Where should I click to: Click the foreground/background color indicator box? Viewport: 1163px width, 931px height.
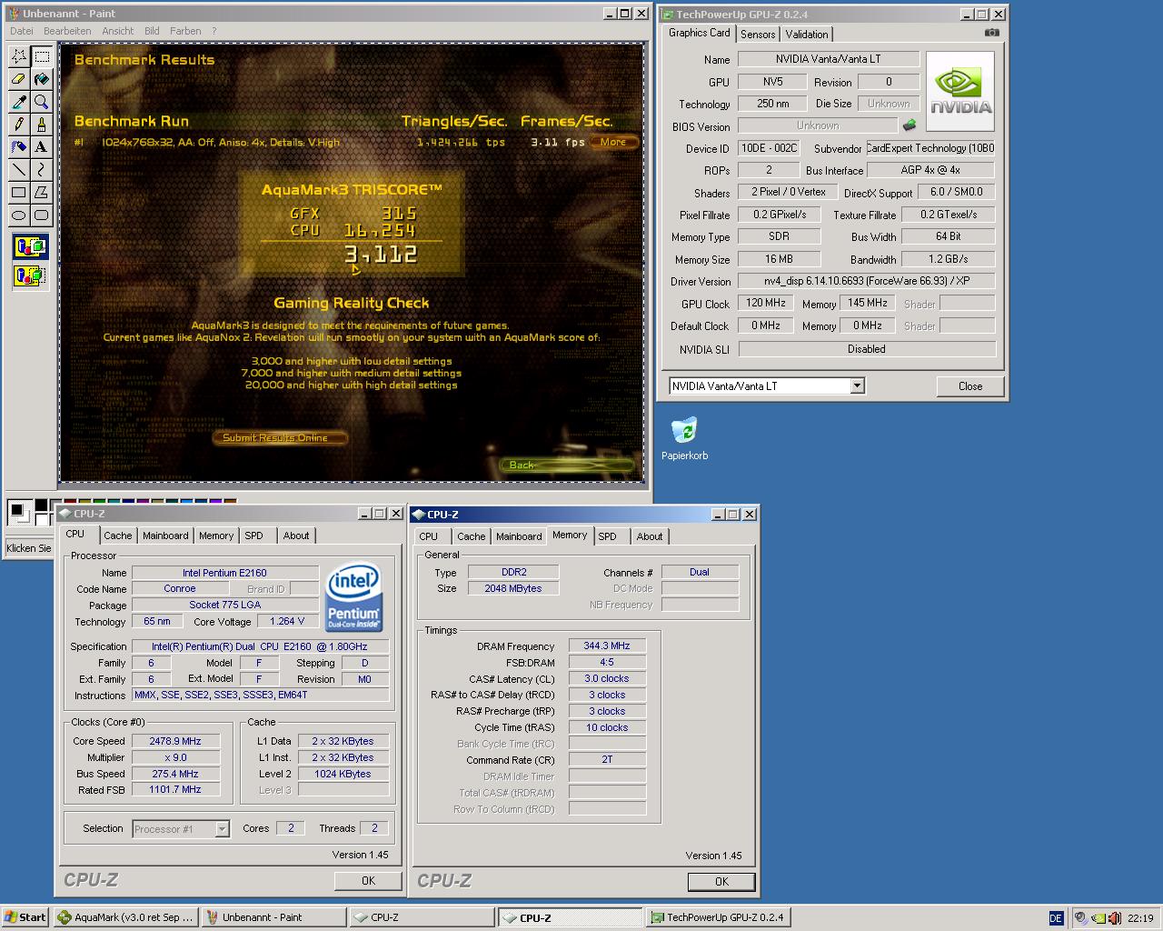click(x=20, y=513)
